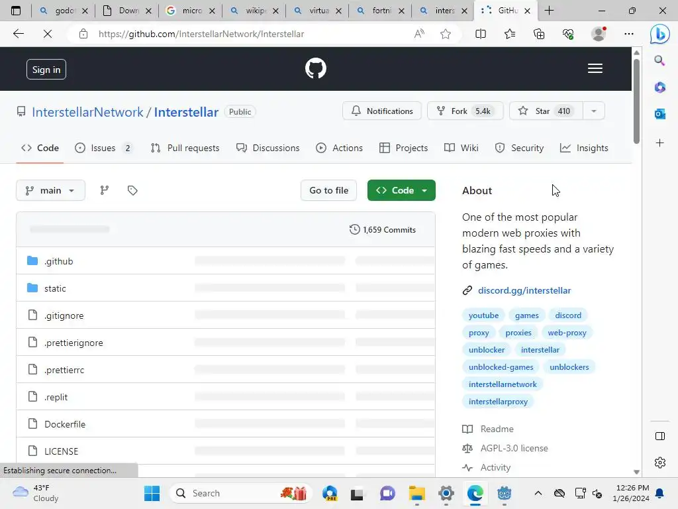Click the branches icon next to main
The width and height of the screenshot is (678, 509).
pyautogui.click(x=104, y=190)
